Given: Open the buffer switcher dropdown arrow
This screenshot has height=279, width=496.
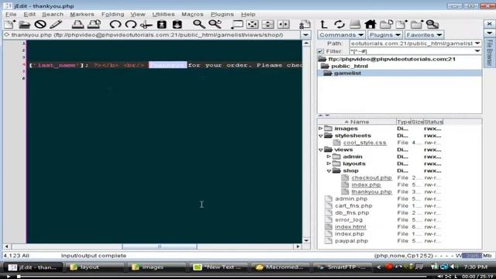Looking at the screenshot, I should pyautogui.click(x=305, y=35).
